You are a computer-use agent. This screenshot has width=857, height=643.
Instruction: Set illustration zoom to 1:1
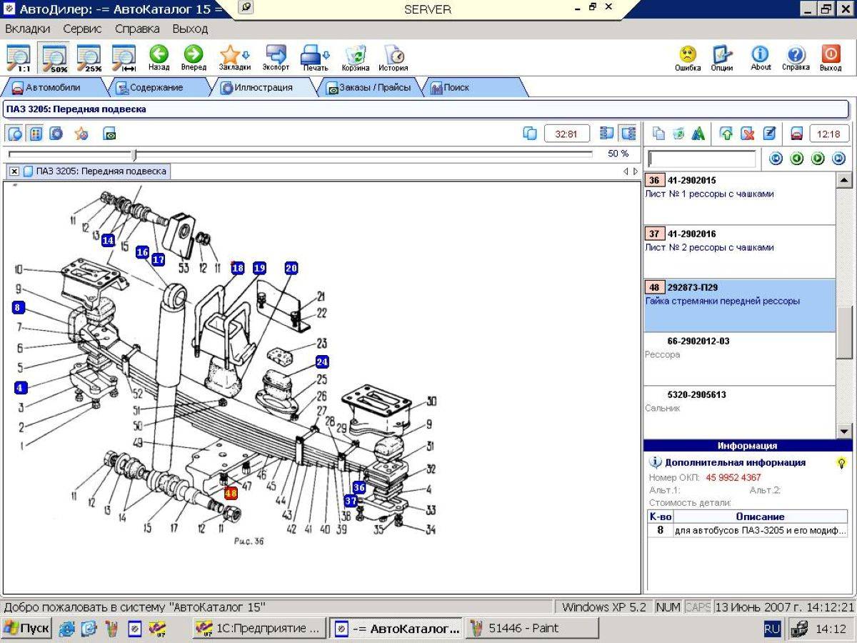click(19, 57)
